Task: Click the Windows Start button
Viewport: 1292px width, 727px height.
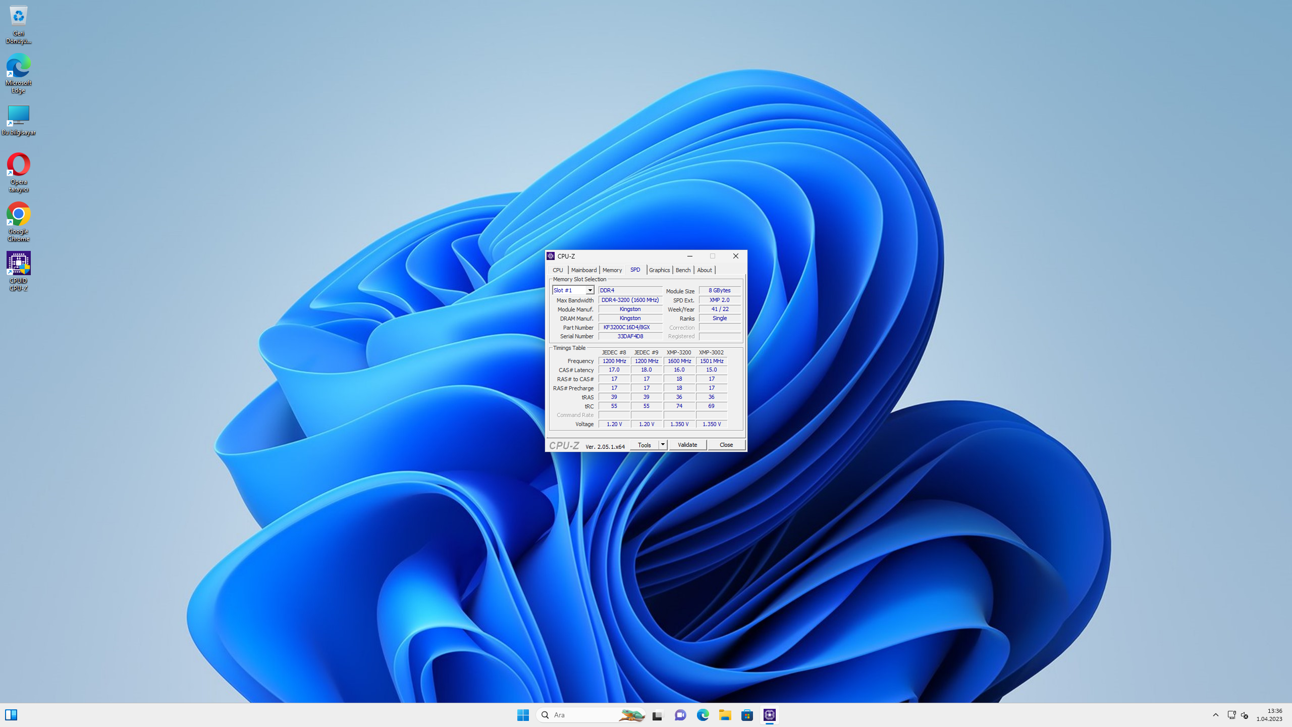Action: tap(523, 715)
